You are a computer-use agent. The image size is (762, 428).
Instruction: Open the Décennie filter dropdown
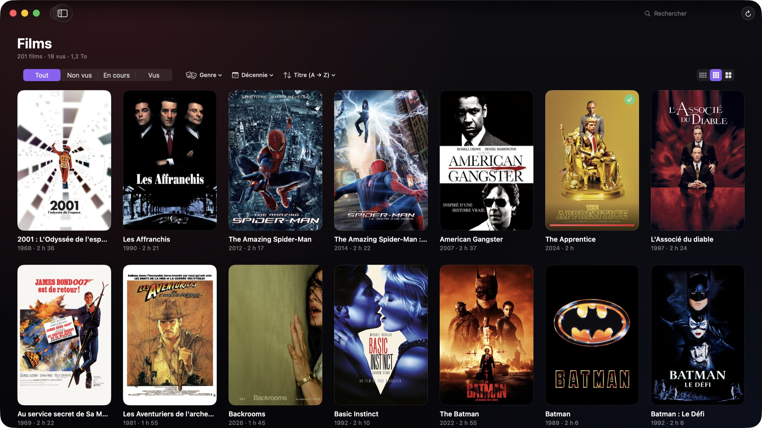tap(253, 75)
